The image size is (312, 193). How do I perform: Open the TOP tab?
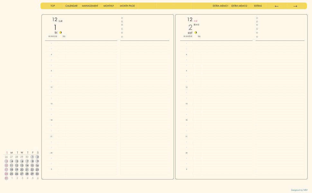52,6
